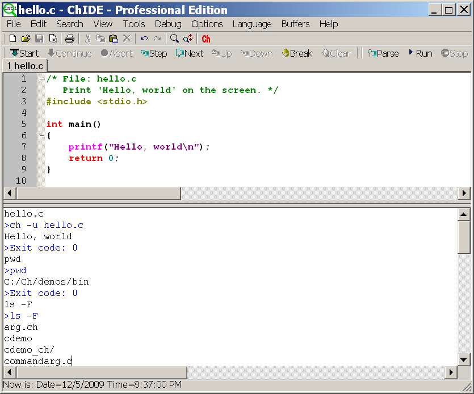
Task: Parse the program with Parse button
Action: [383, 53]
